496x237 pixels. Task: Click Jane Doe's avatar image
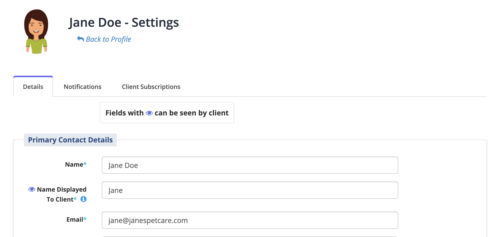pyautogui.click(x=36, y=32)
